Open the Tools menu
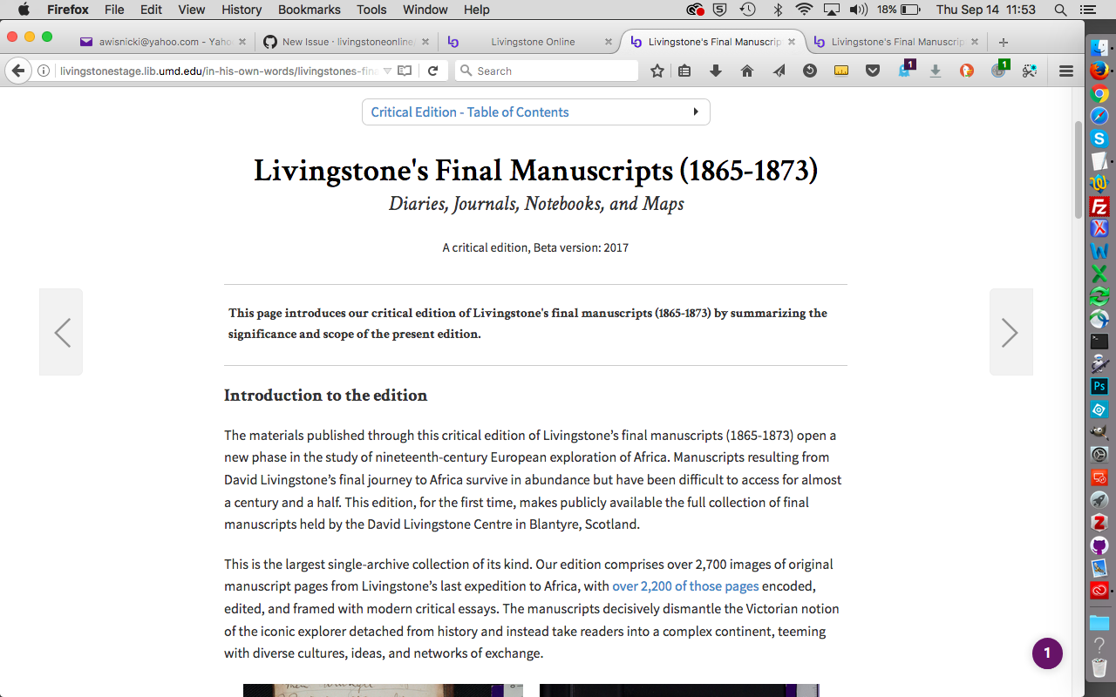Screen dimensions: 1116x697 click(371, 10)
